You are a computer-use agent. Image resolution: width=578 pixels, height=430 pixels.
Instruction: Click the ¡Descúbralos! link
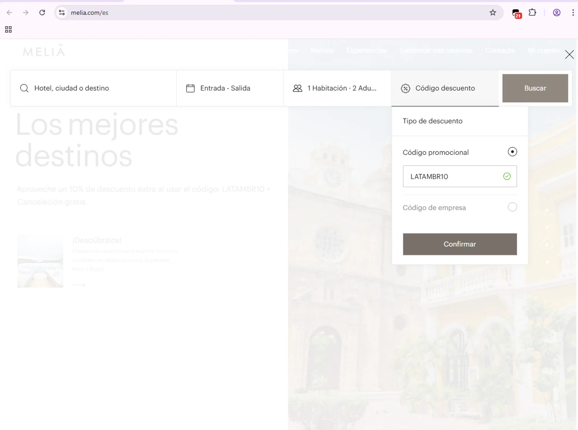point(97,240)
